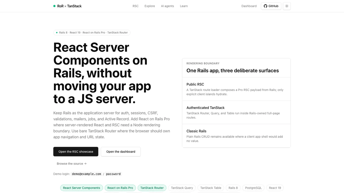Click the PostgreSQL tag pill
Viewport: 344px width, 193px height.
click(x=253, y=188)
